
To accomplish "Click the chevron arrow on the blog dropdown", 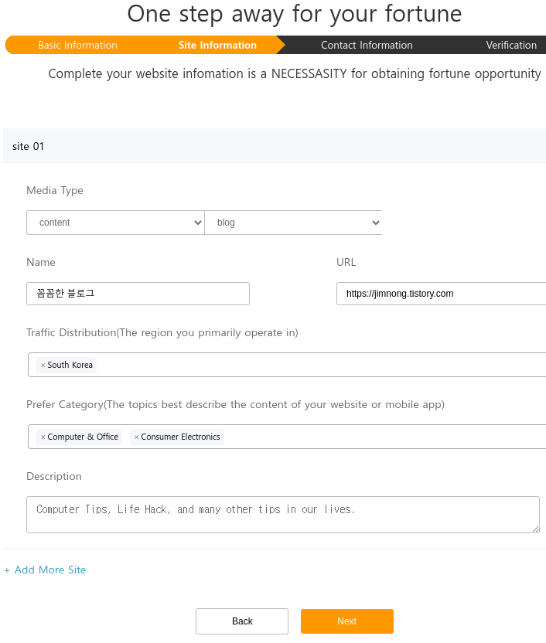I will tap(375, 223).
